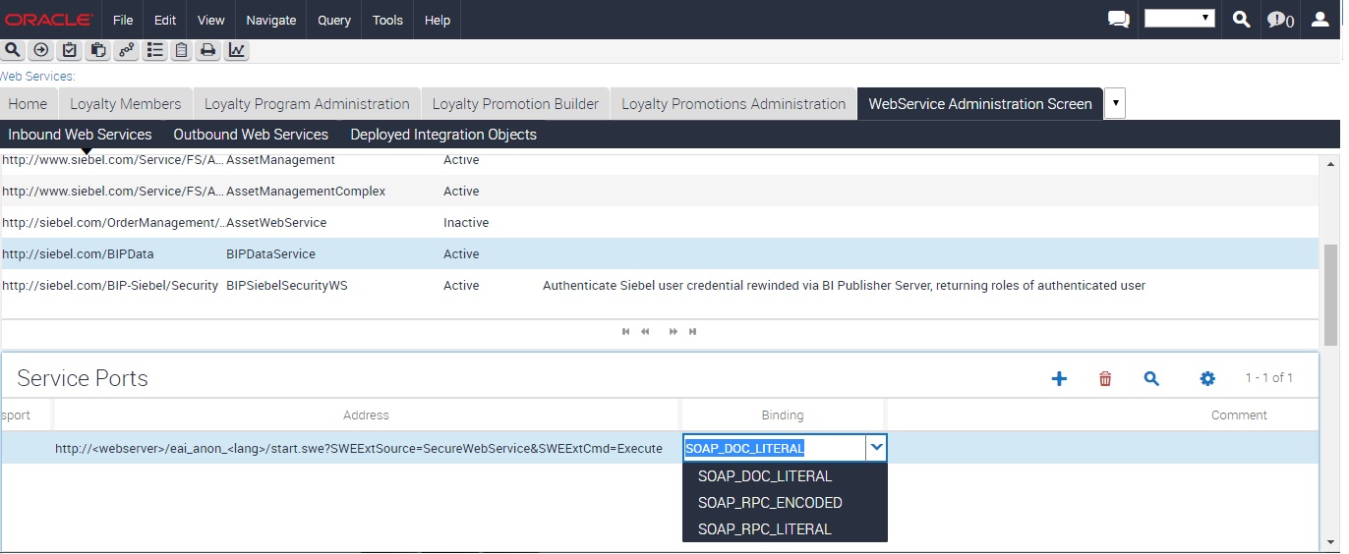Click the vertical scrollbar thumb

[x=1331, y=295]
